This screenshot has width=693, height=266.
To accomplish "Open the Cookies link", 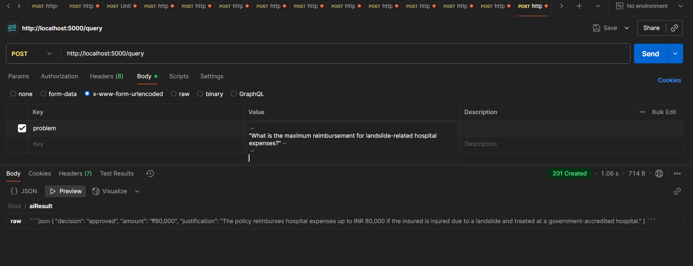I will 669,80.
